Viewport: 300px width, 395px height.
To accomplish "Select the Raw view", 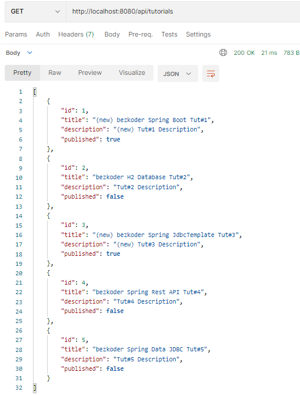I will pyautogui.click(x=55, y=73).
